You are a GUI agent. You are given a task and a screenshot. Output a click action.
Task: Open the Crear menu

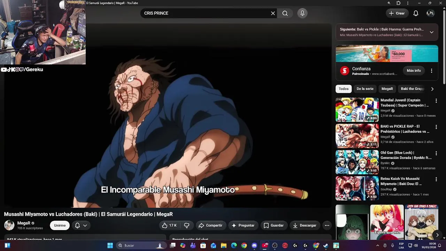(397, 13)
